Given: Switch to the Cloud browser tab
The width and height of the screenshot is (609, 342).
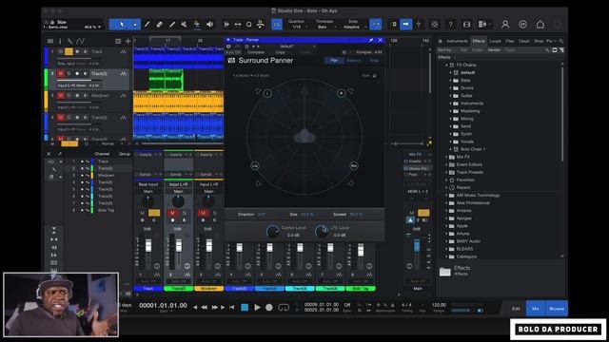Looking at the screenshot, I should tap(524, 41).
